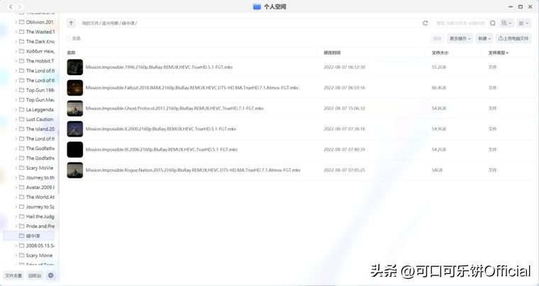Screen dimensions: 539x286
Task: Expand the Oblivion.201 folder chevron
Action: click(x=16, y=22)
